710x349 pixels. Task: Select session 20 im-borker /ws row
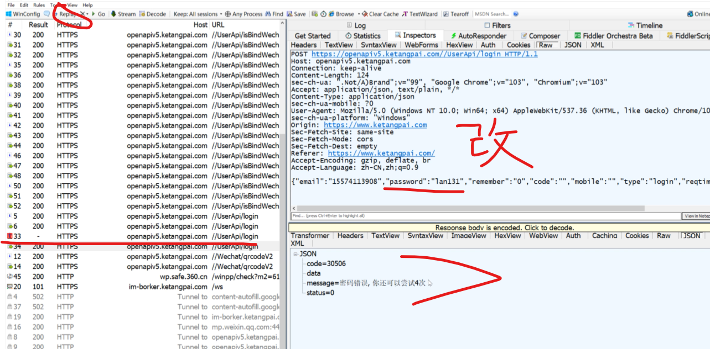click(x=143, y=287)
